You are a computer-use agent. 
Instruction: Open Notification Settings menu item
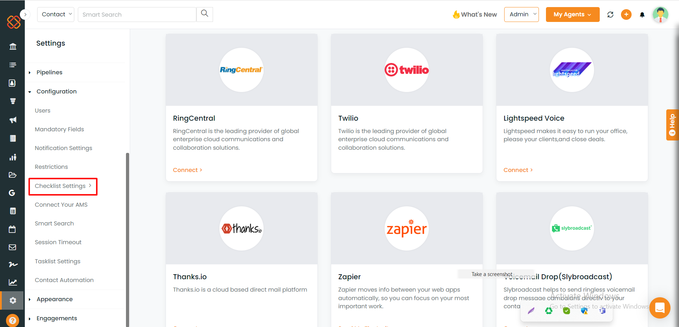pos(63,148)
